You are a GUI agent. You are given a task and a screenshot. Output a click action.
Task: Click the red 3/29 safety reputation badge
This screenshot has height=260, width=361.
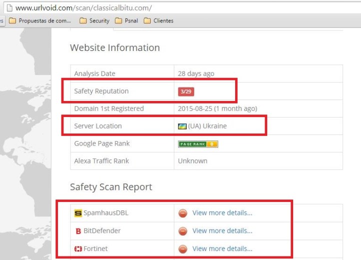point(186,91)
